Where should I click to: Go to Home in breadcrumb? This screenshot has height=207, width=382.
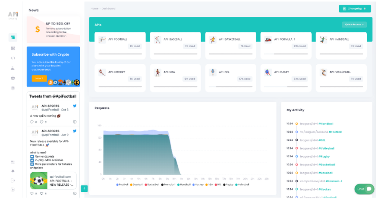pos(94,8)
